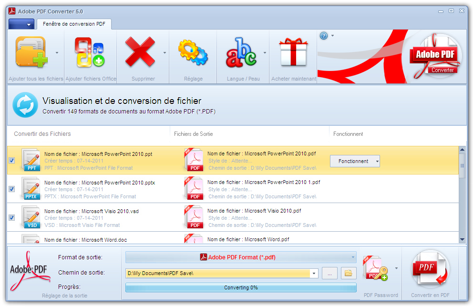
Task: Click 'PPT : Microsoft PowerPoint File Format' text
Action: 88,168
